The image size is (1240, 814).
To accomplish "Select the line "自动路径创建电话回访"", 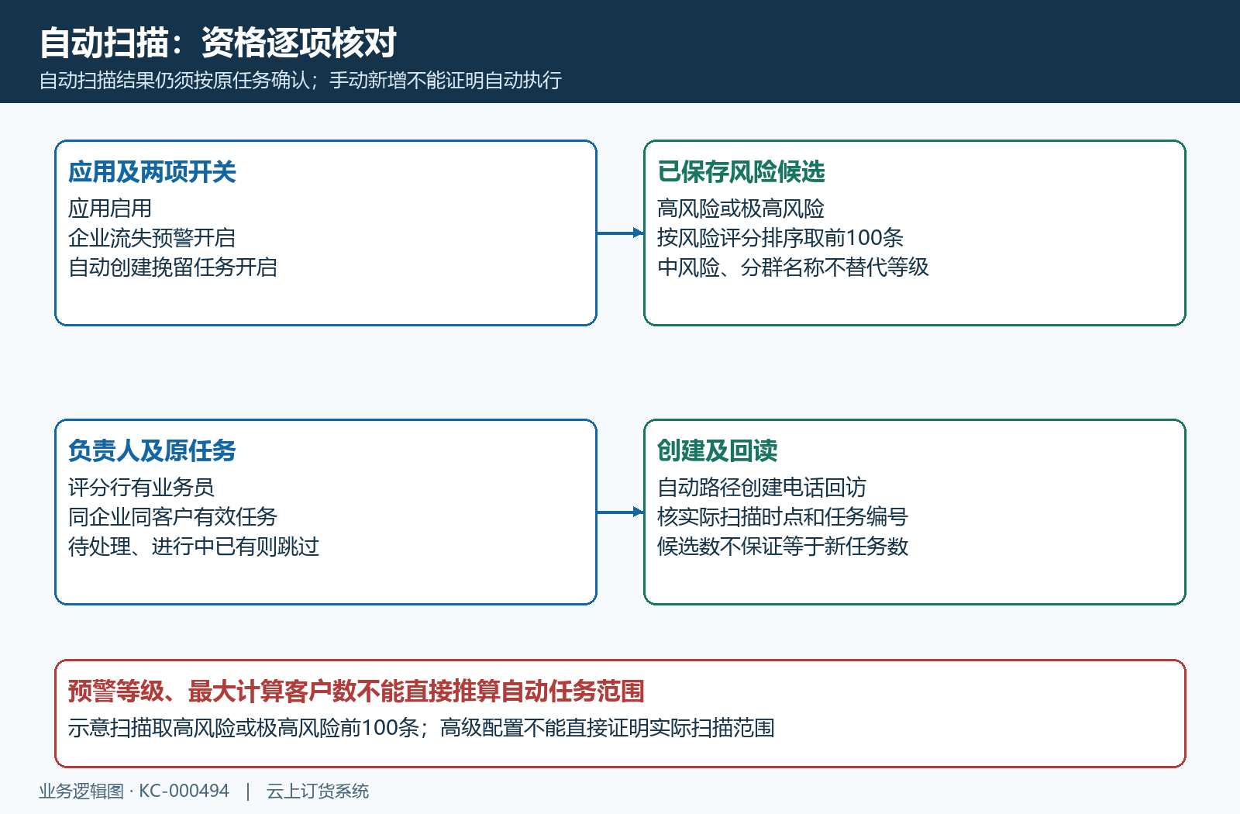I will (762, 487).
